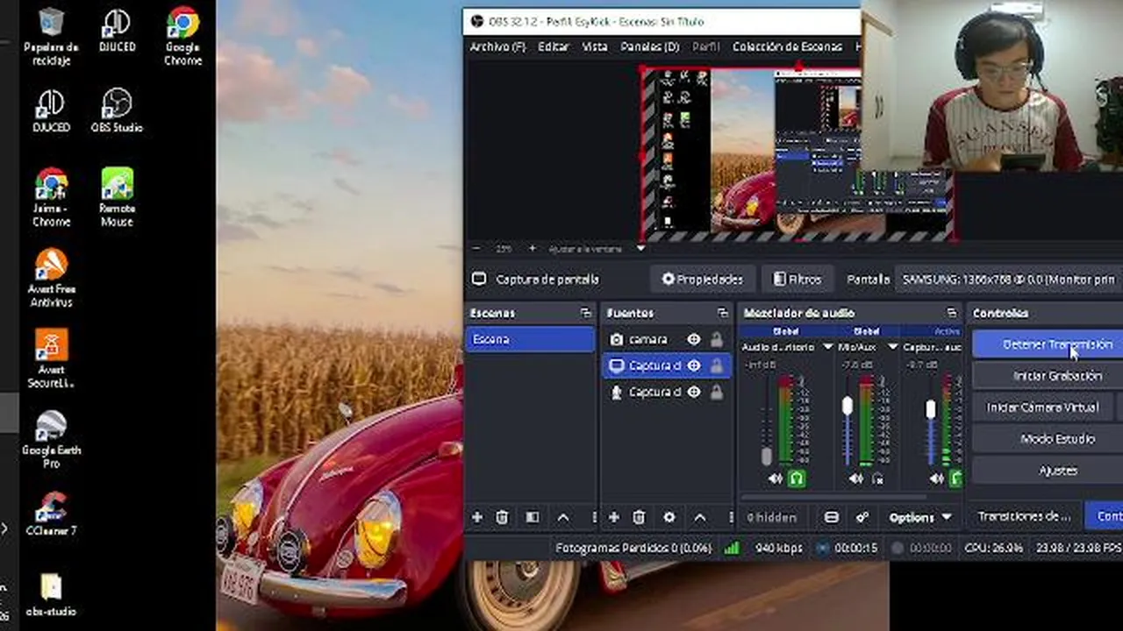The width and height of the screenshot is (1123, 631).
Task: Open the Editar menu
Action: click(x=554, y=47)
